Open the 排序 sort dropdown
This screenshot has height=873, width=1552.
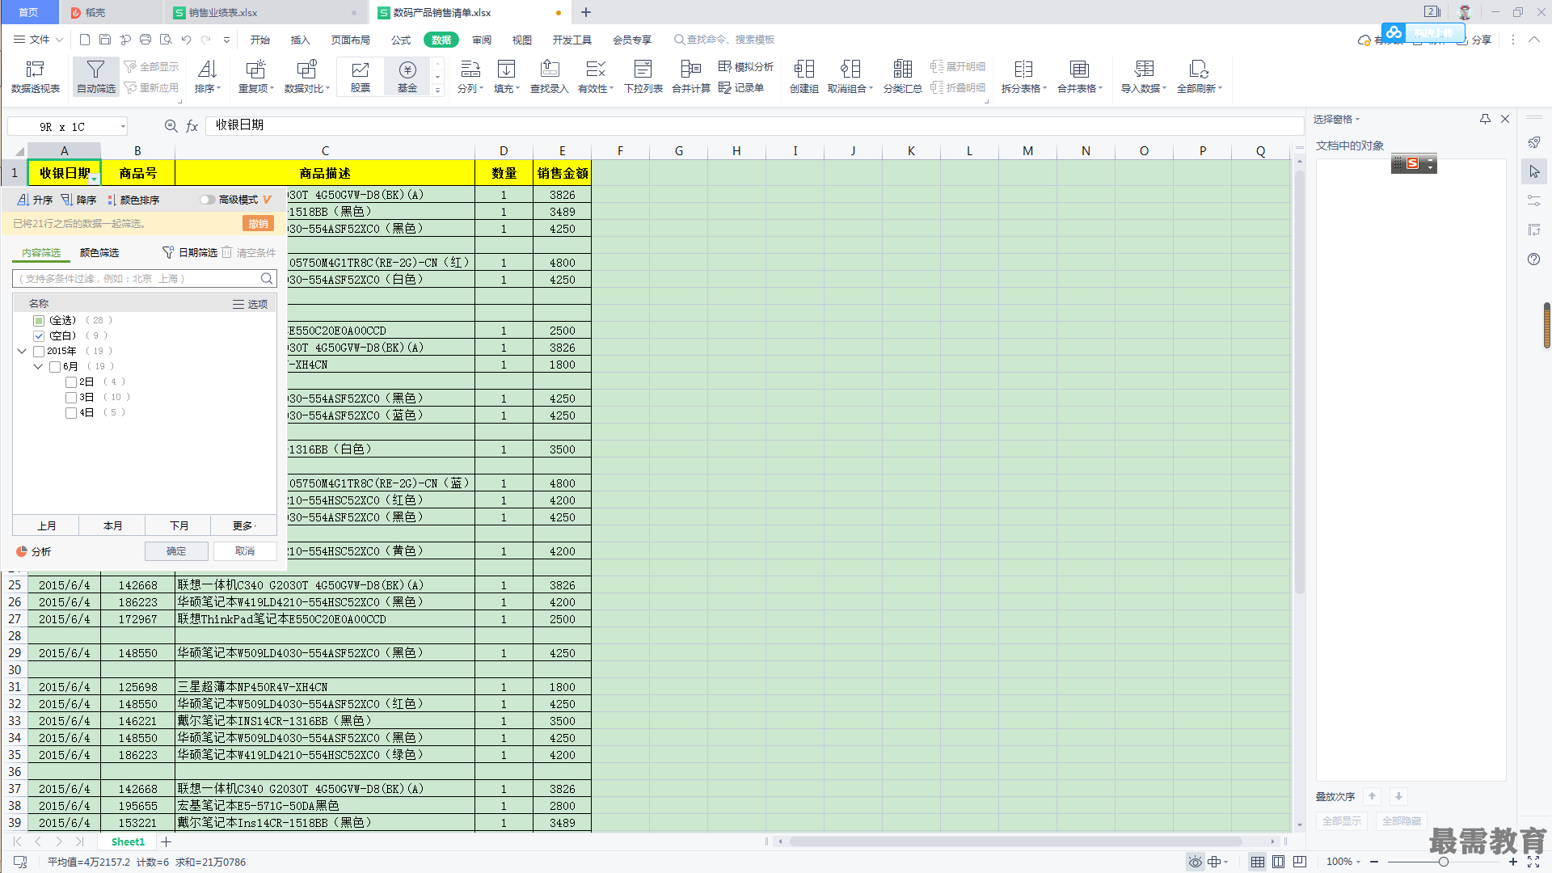click(x=208, y=77)
